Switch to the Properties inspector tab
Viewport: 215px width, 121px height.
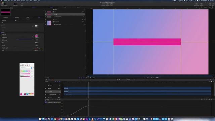pos(6,17)
